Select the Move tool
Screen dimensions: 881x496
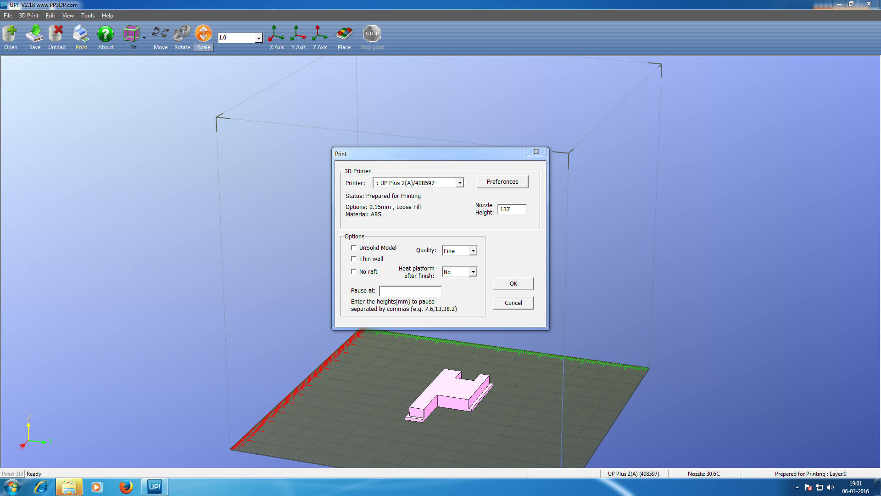160,37
